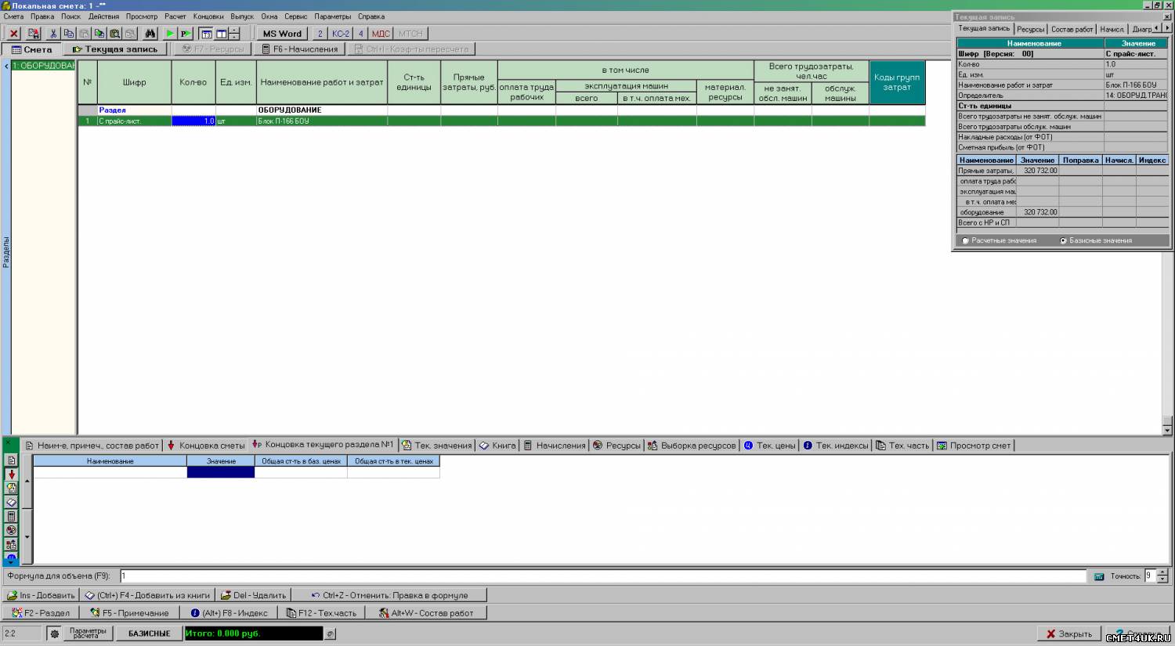The width and height of the screenshot is (1175, 646).
Task: Click the small icon right of Итого field
Action: [331, 634]
